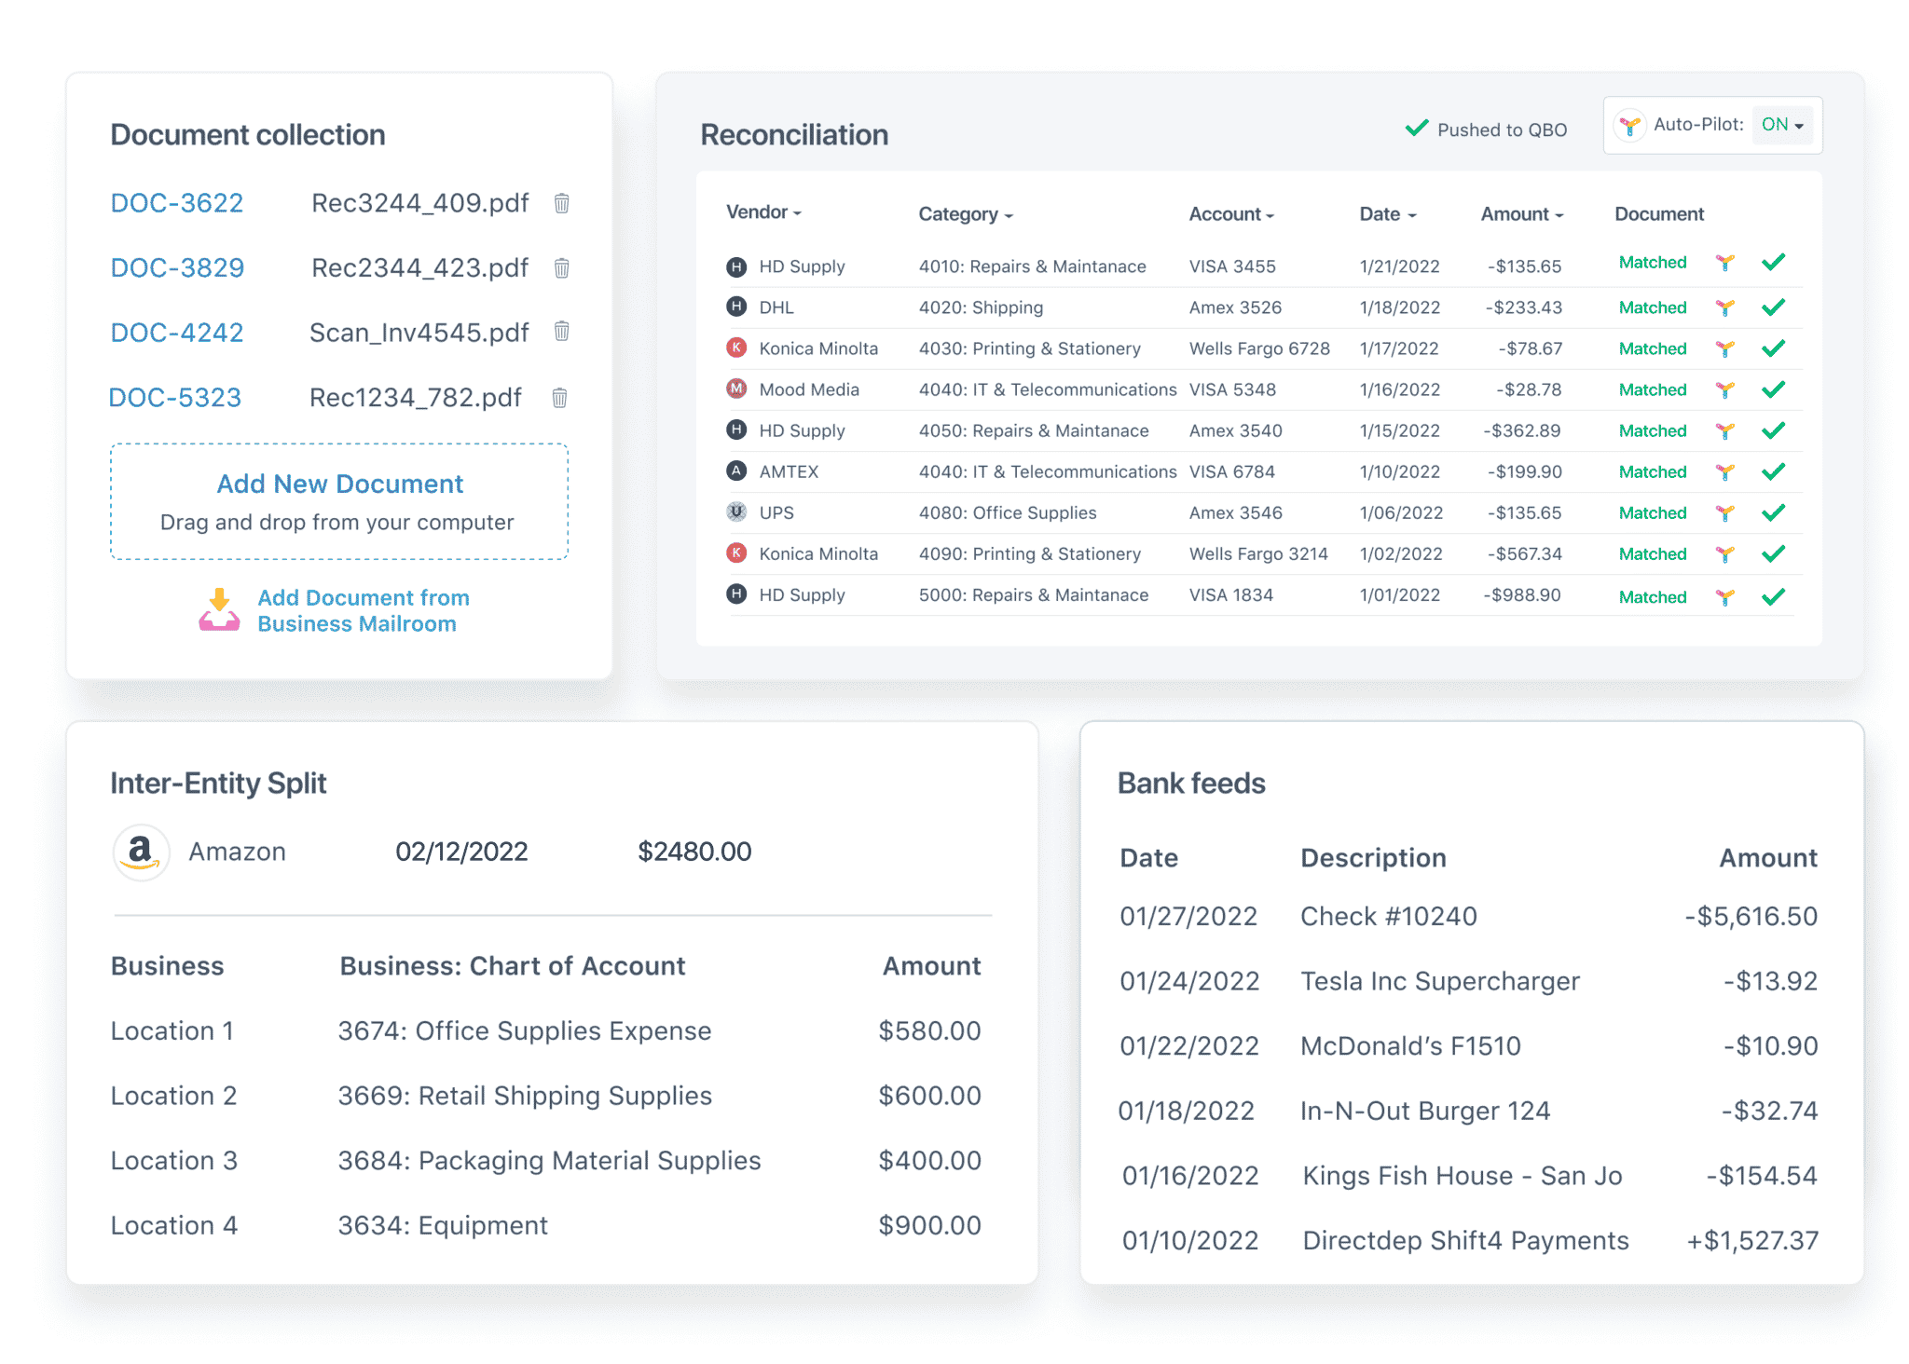Open document DOC-3622
Viewport: 1909px width, 1364px height.
point(177,203)
